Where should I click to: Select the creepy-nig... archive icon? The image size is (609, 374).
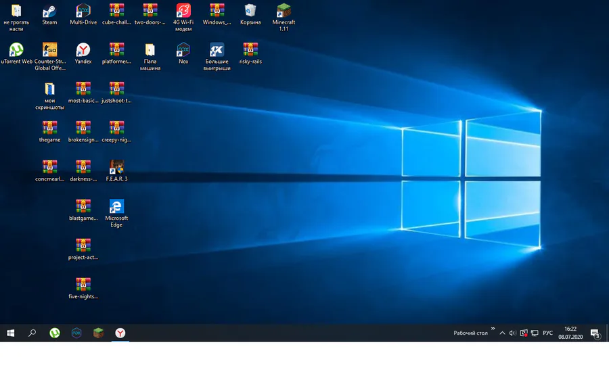[116, 133]
